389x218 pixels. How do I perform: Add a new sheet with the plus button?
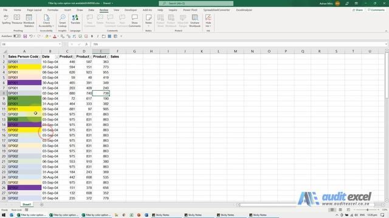[x=41, y=205]
